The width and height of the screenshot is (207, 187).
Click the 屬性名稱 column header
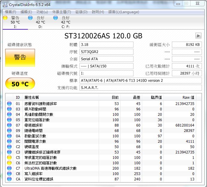61,98
